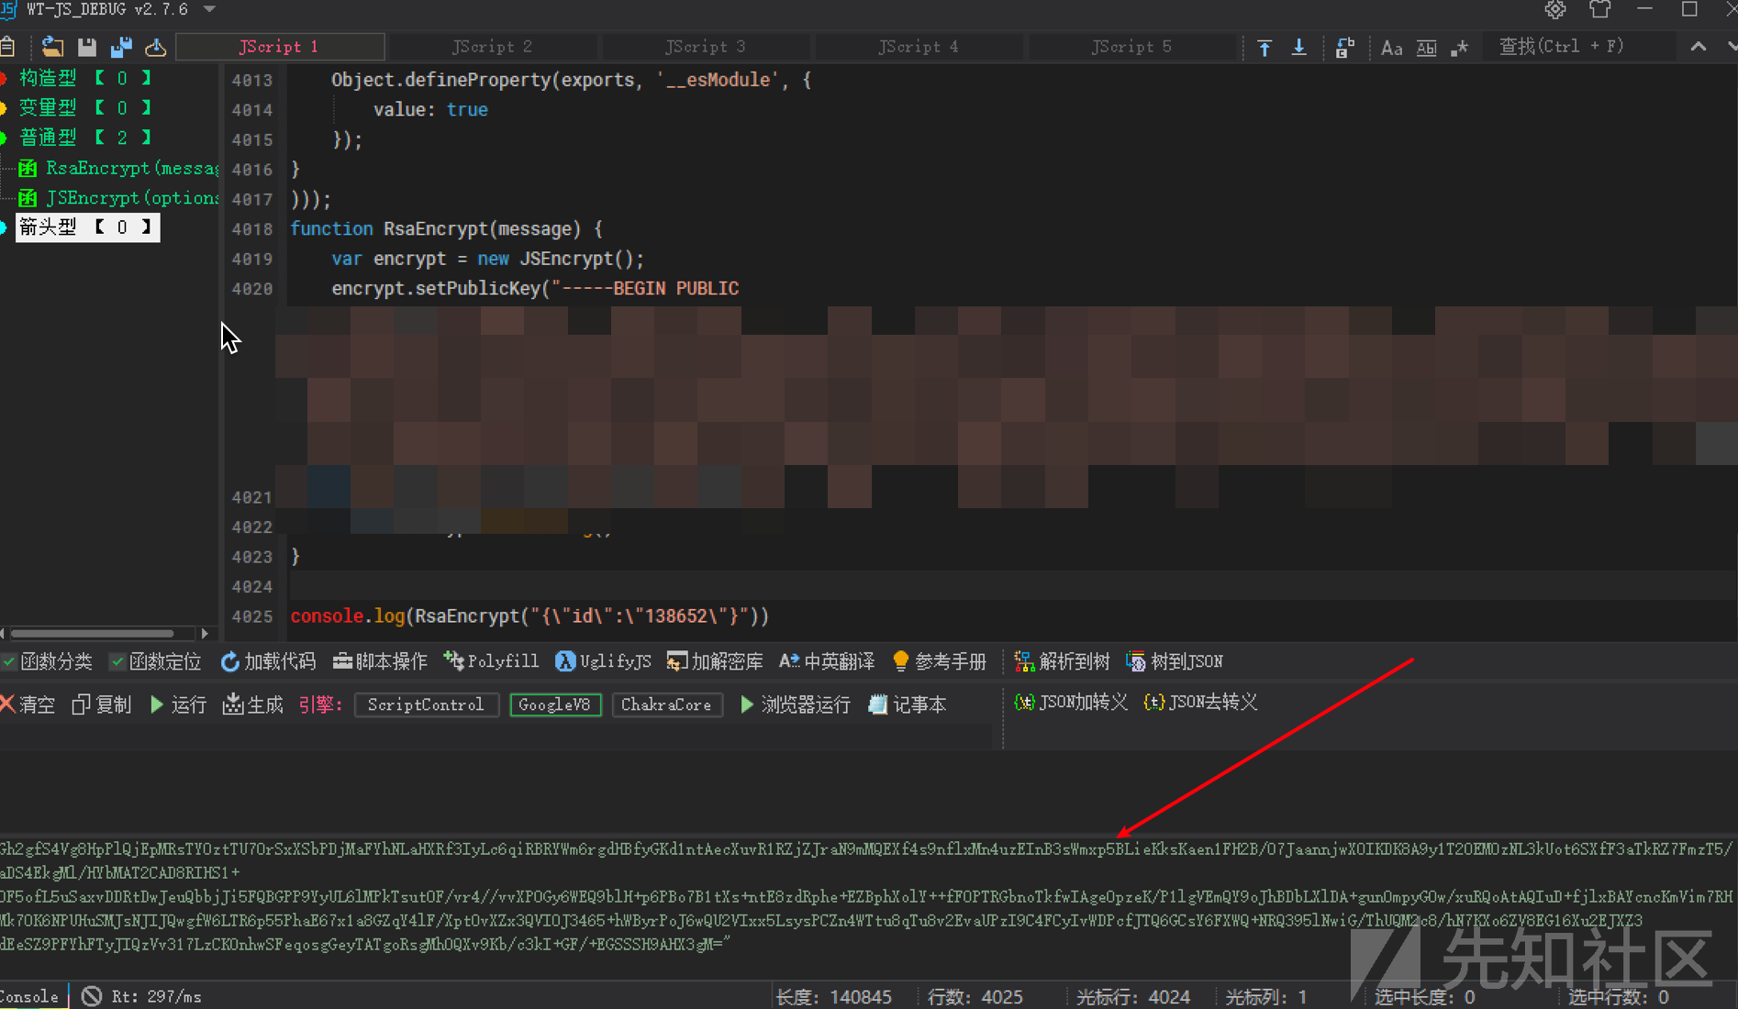
Task: Go to previous search match chevron
Action: [1699, 46]
